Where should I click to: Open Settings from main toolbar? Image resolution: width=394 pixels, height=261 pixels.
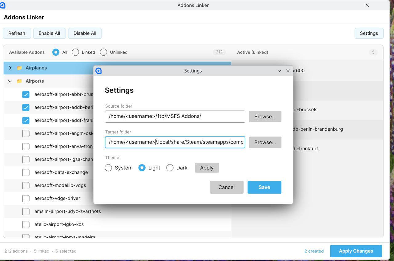pos(369,33)
